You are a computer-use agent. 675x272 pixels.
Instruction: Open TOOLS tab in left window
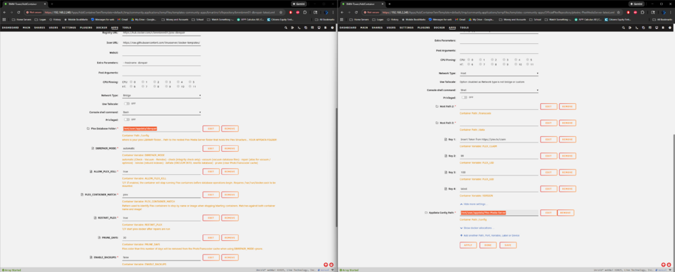pos(127,28)
